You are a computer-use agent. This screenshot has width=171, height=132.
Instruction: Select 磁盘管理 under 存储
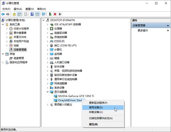click(19, 58)
